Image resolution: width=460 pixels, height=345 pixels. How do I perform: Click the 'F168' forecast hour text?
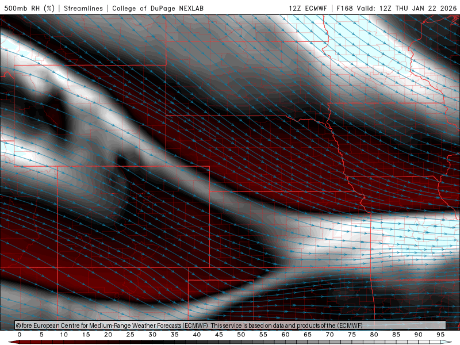tap(344, 8)
